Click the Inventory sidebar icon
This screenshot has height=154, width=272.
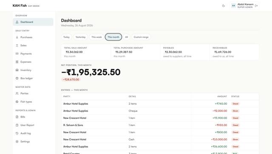[17, 70]
